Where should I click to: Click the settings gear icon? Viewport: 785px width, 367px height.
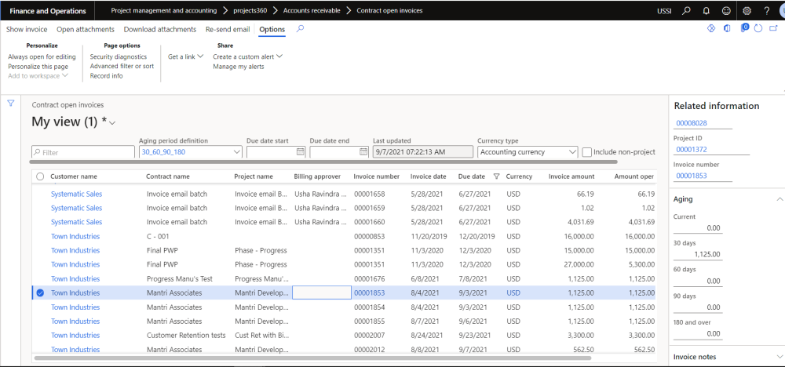pyautogui.click(x=747, y=11)
